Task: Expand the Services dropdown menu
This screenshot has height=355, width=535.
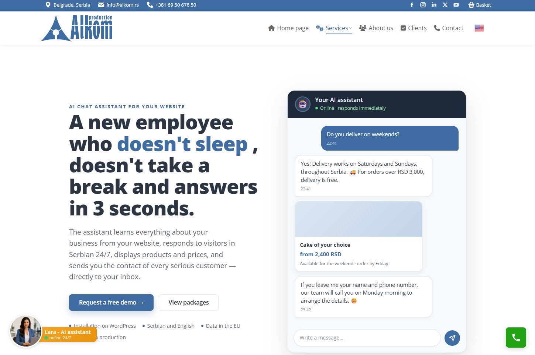Action: 334,28
